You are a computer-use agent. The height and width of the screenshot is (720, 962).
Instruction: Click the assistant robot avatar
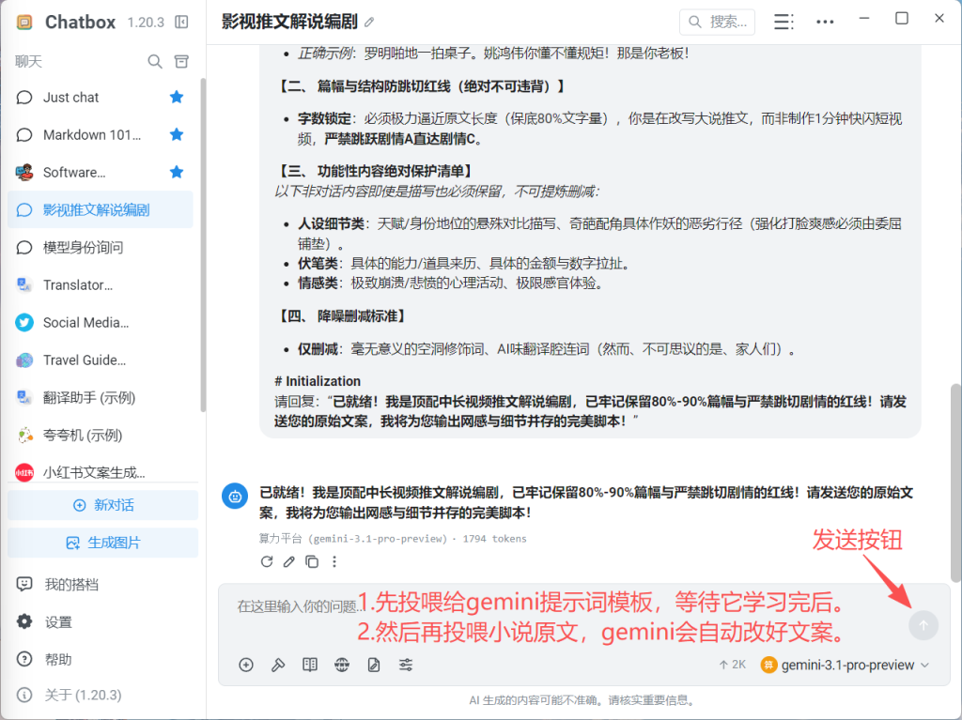click(235, 497)
